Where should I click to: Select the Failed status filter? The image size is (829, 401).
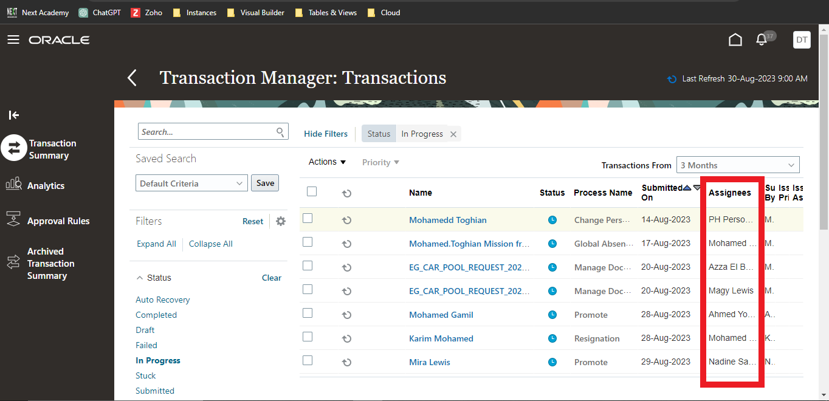[x=146, y=345]
